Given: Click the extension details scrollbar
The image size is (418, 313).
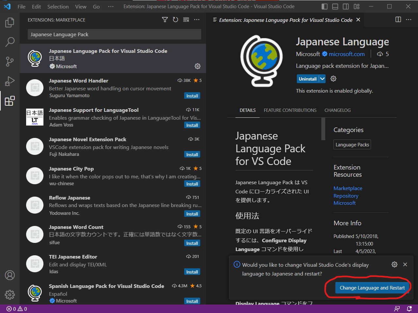Looking at the screenshot, I should click(323, 129).
